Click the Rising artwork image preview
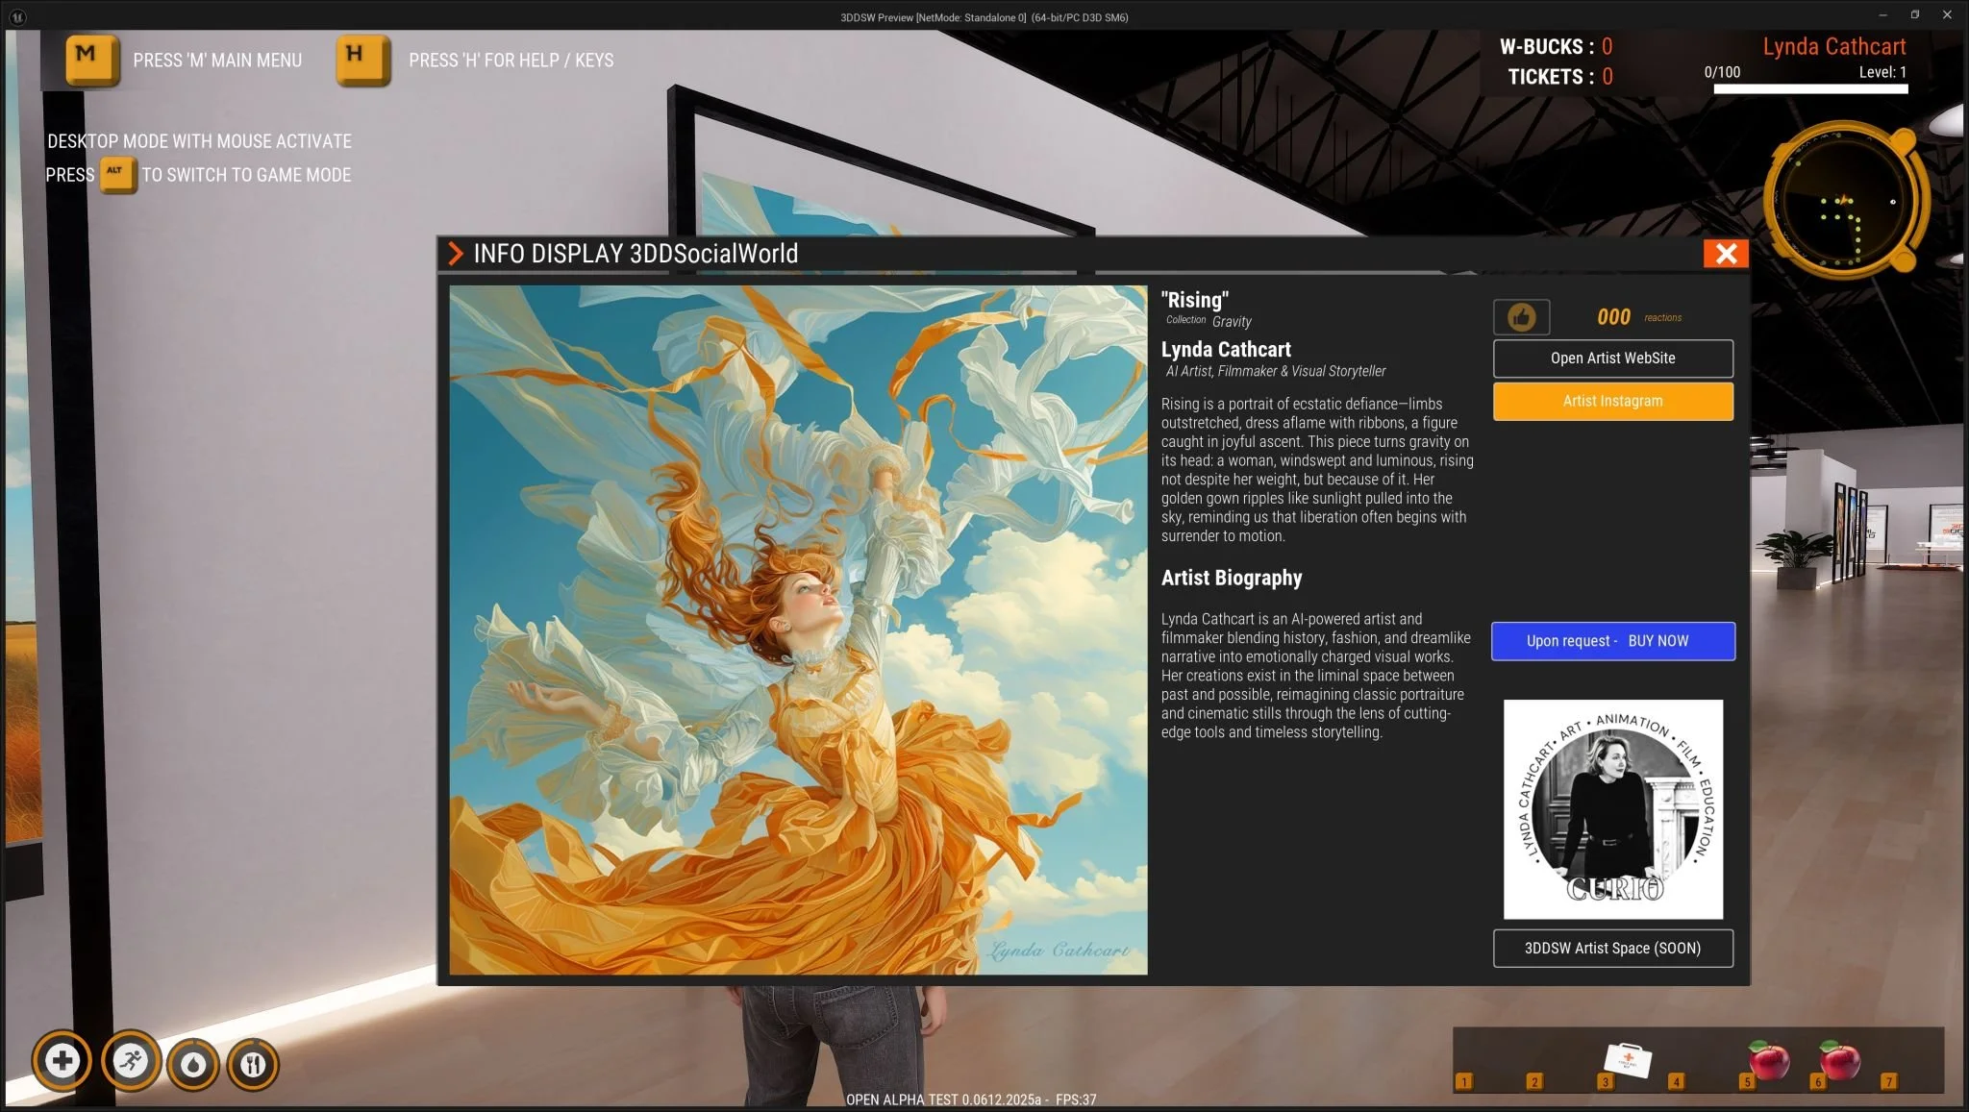 point(798,630)
